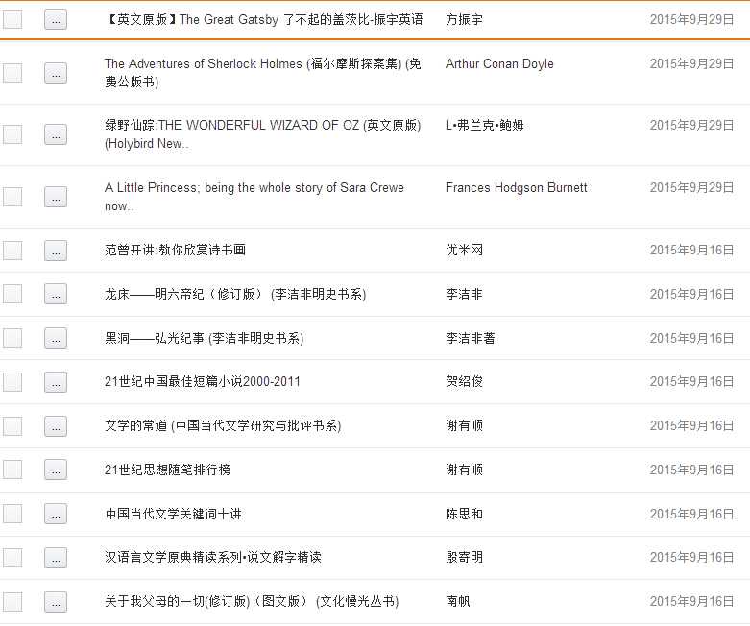The height and width of the screenshot is (626, 750).
Task: Open the ... button for A Little Princess
Action: tap(56, 197)
